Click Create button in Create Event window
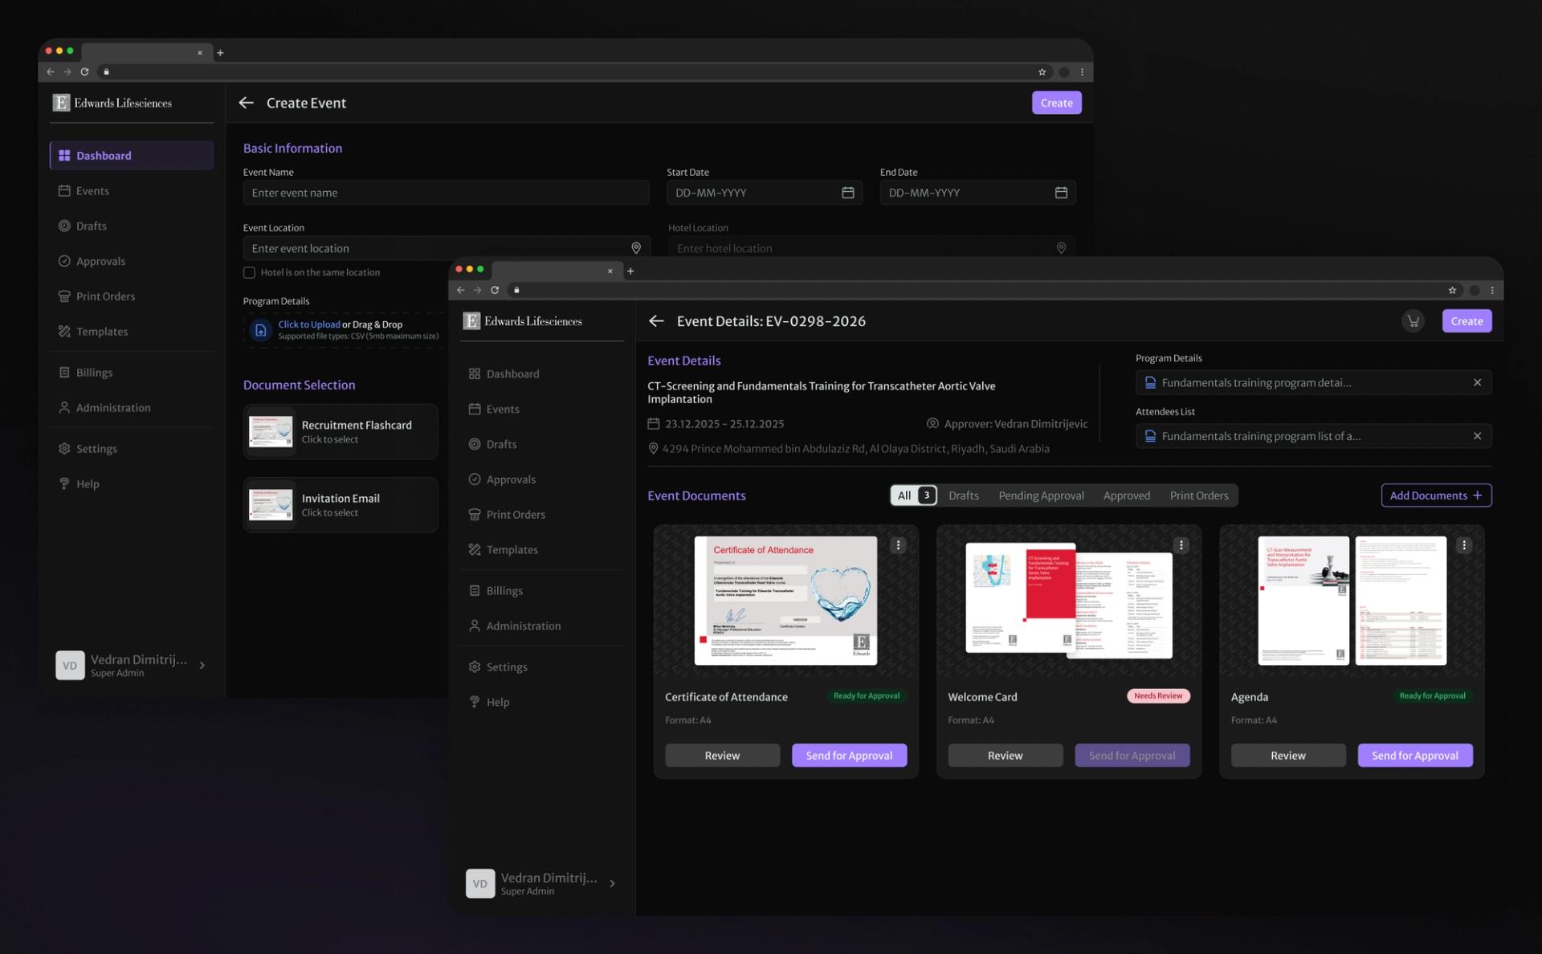The width and height of the screenshot is (1542, 954). 1056,103
